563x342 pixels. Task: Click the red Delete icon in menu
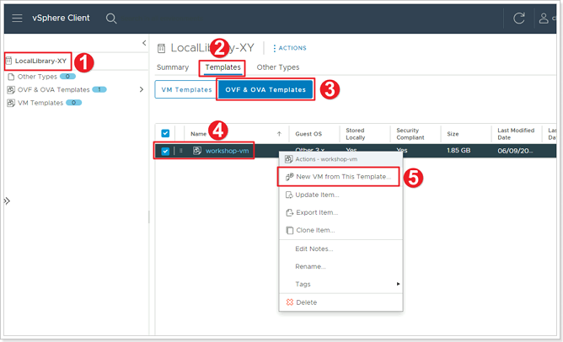(289, 302)
